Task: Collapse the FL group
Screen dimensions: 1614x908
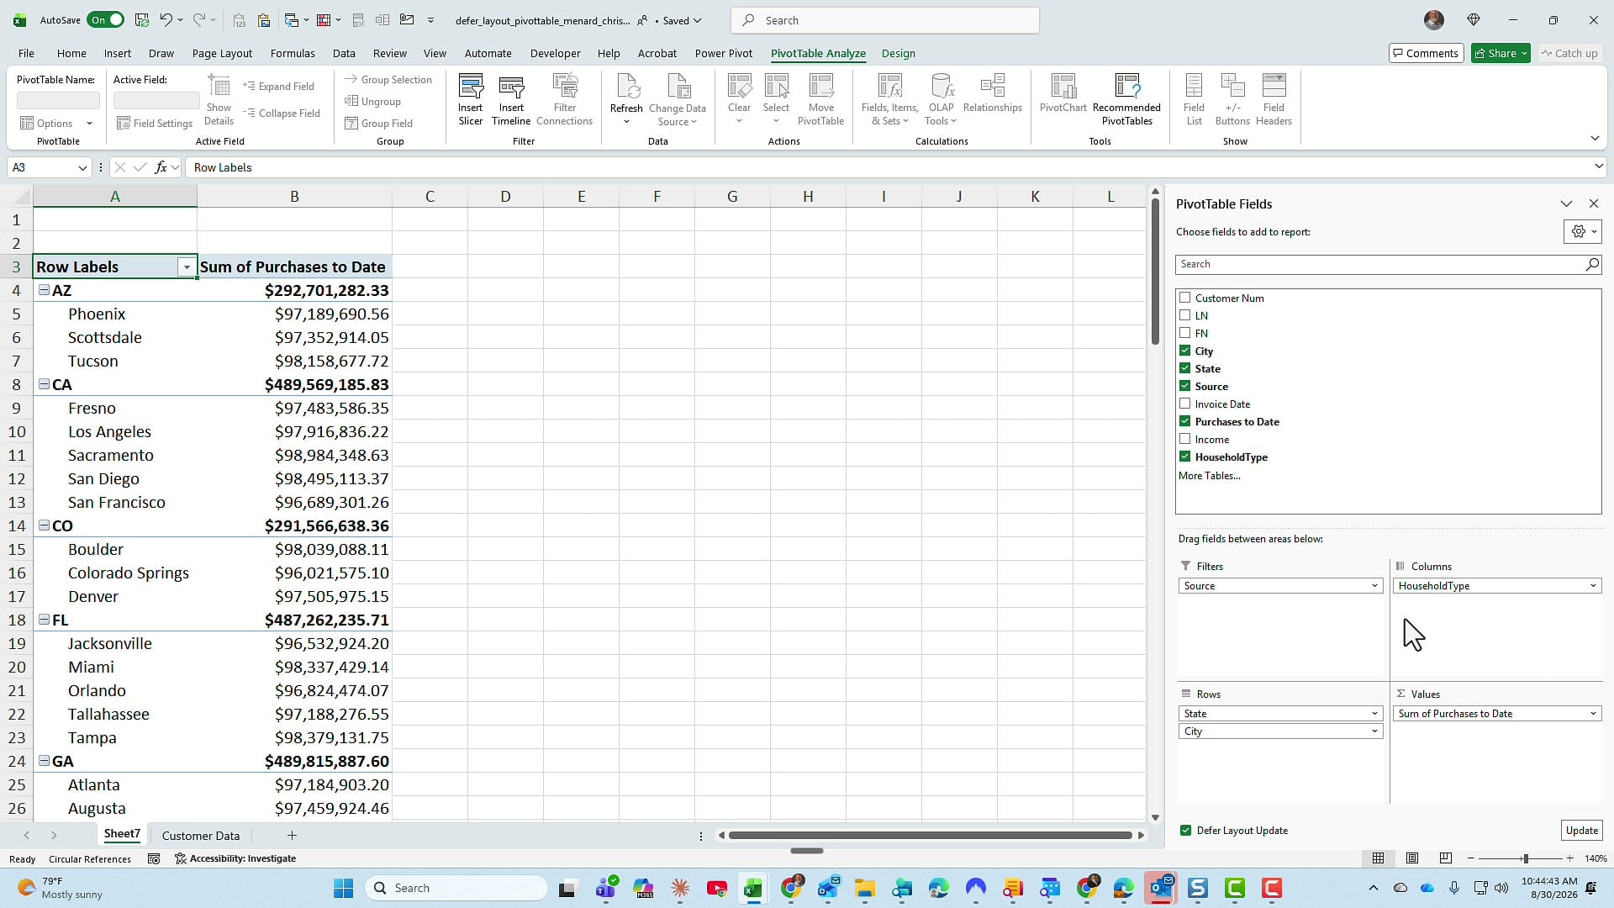Action: click(44, 620)
